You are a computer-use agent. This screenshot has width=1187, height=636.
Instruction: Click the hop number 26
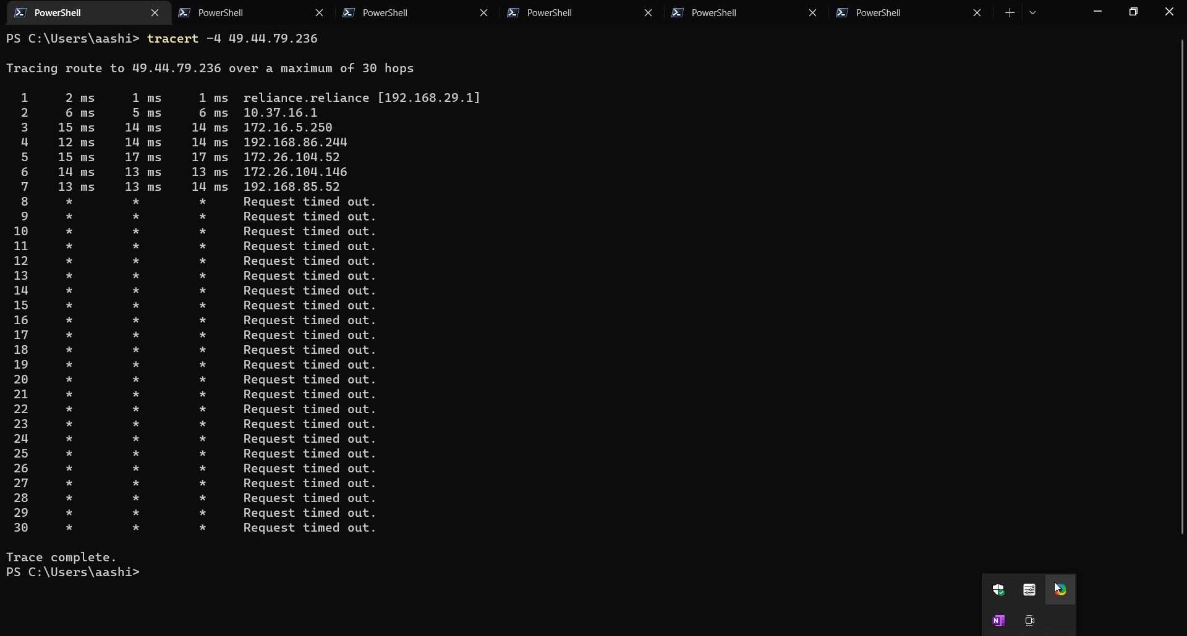(21, 468)
